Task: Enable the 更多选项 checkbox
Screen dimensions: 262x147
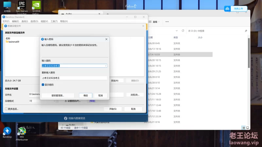Action: point(6,109)
